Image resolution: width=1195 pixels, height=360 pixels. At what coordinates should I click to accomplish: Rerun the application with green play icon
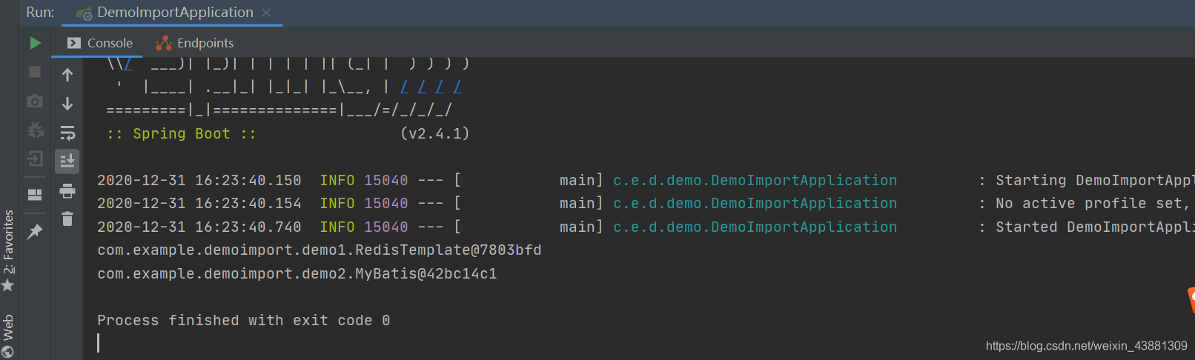click(35, 43)
